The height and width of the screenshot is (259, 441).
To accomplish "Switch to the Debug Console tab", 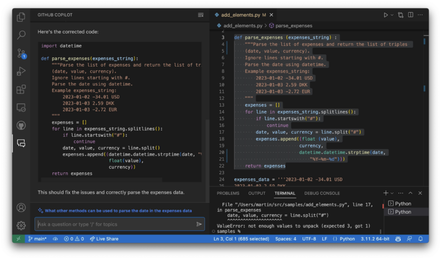I will [322, 193].
